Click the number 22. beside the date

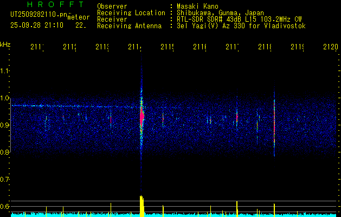coord(81,25)
